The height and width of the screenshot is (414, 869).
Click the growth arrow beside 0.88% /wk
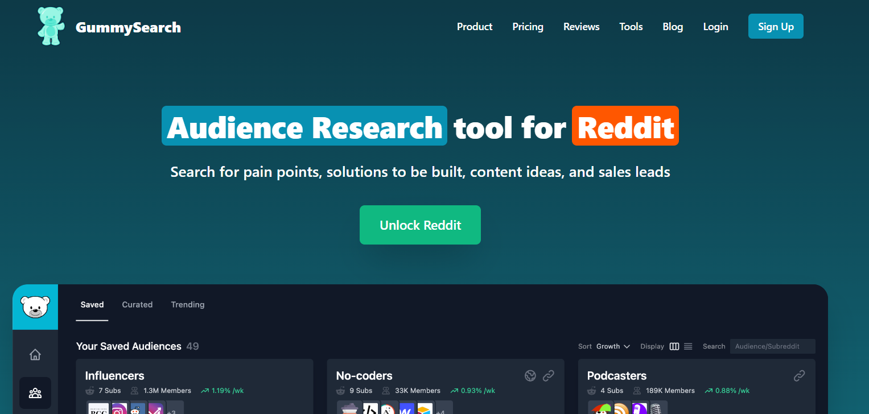709,391
